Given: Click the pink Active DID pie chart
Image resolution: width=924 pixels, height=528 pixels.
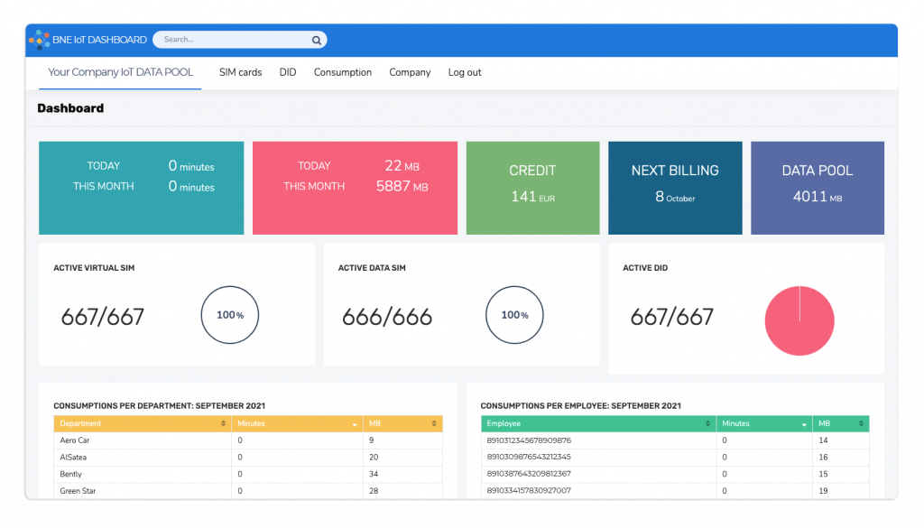Looking at the screenshot, I should tap(799, 320).
